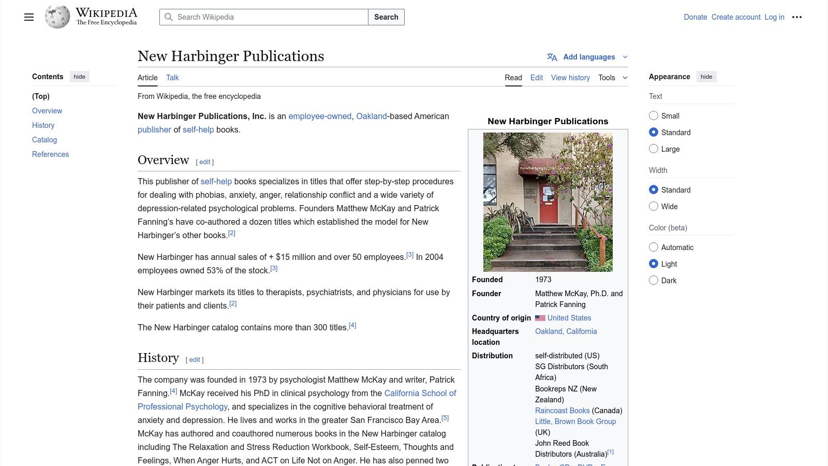Jump to Overview in contents
Screen dimensions: 828x466
coord(47,111)
